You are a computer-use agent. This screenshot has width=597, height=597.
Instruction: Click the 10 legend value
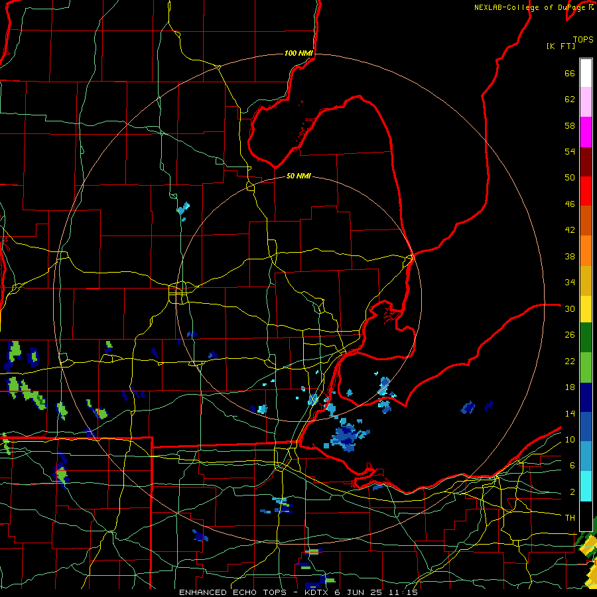[570, 439]
